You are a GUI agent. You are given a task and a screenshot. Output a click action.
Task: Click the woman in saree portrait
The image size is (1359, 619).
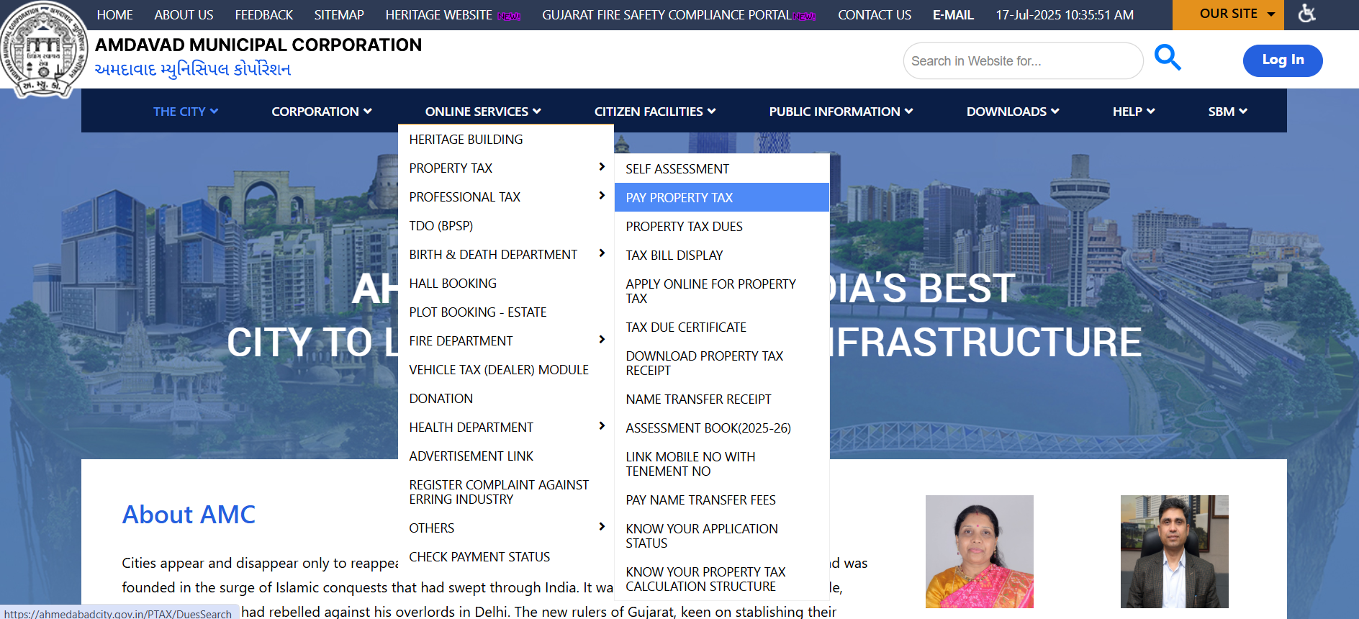(x=979, y=551)
